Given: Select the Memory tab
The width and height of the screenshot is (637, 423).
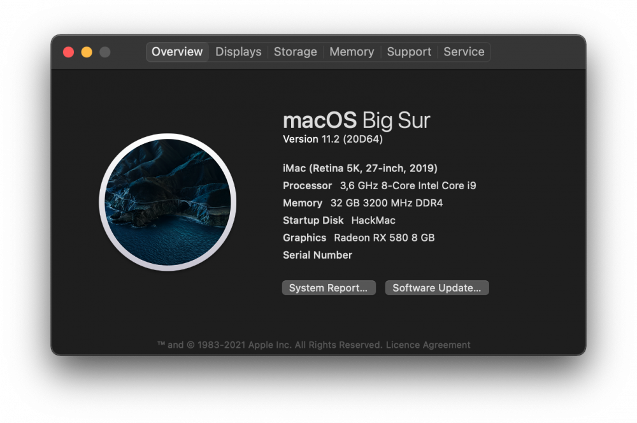Looking at the screenshot, I should 352,52.
